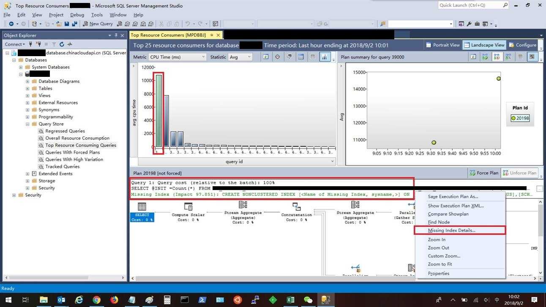Switch to Portrait View layout
This screenshot has height=307, width=546.
442,45
